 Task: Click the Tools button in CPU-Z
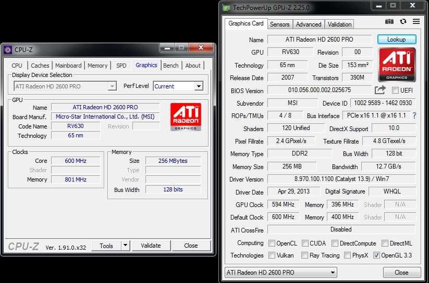coord(106,246)
